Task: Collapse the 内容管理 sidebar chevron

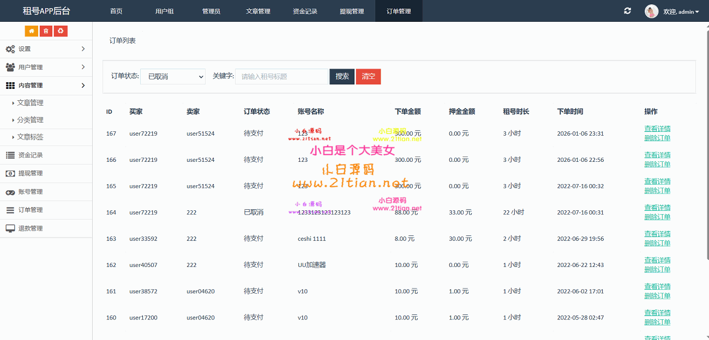Action: [83, 86]
